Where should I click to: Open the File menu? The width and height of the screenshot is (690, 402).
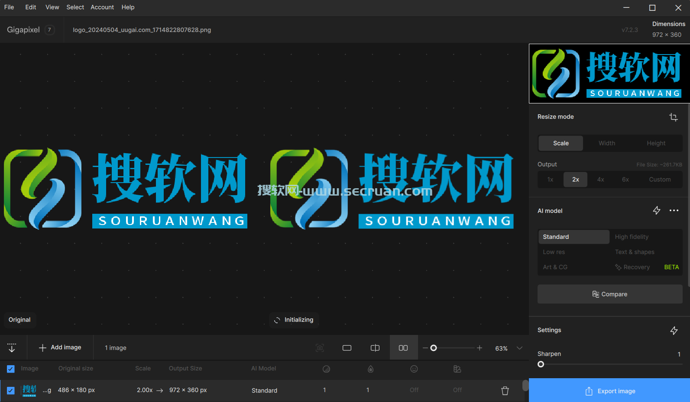pos(9,7)
